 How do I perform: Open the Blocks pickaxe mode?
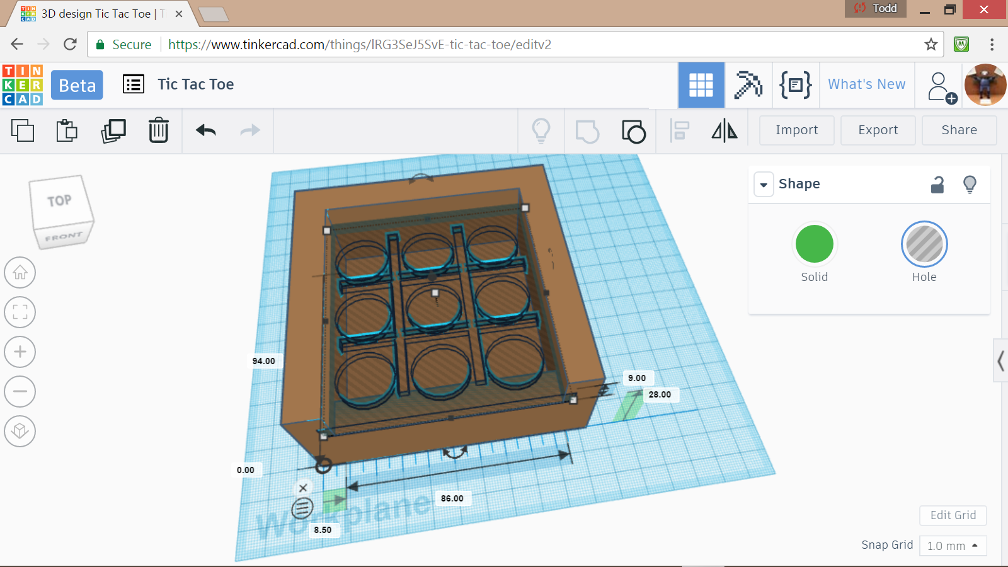click(748, 85)
